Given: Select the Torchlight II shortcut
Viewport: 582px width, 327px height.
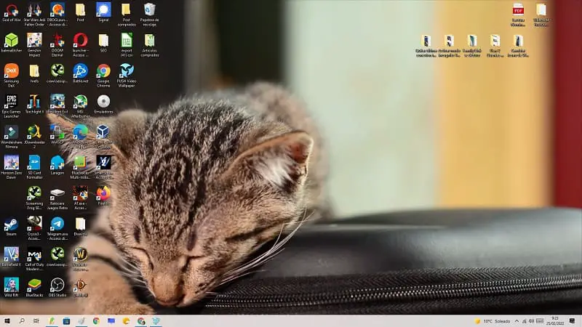Looking at the screenshot, I should [x=34, y=104].
